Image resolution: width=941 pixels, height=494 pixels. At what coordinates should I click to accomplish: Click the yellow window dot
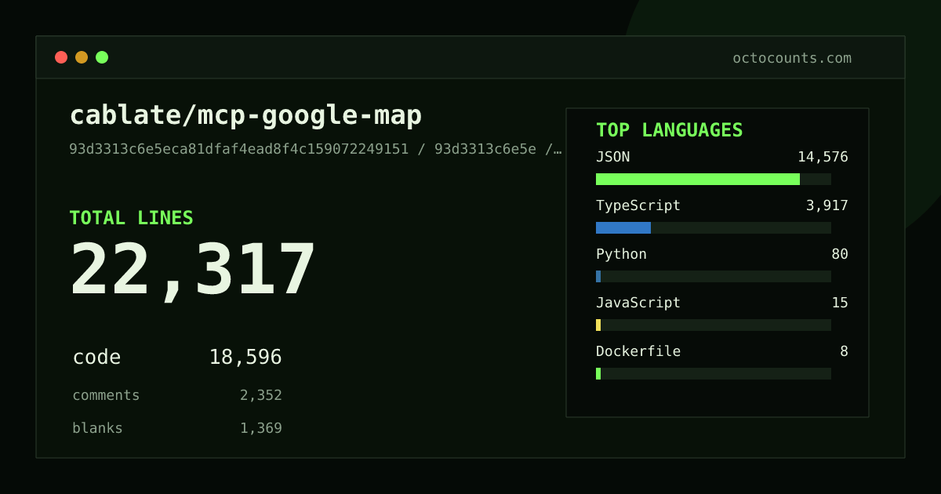[x=82, y=57]
